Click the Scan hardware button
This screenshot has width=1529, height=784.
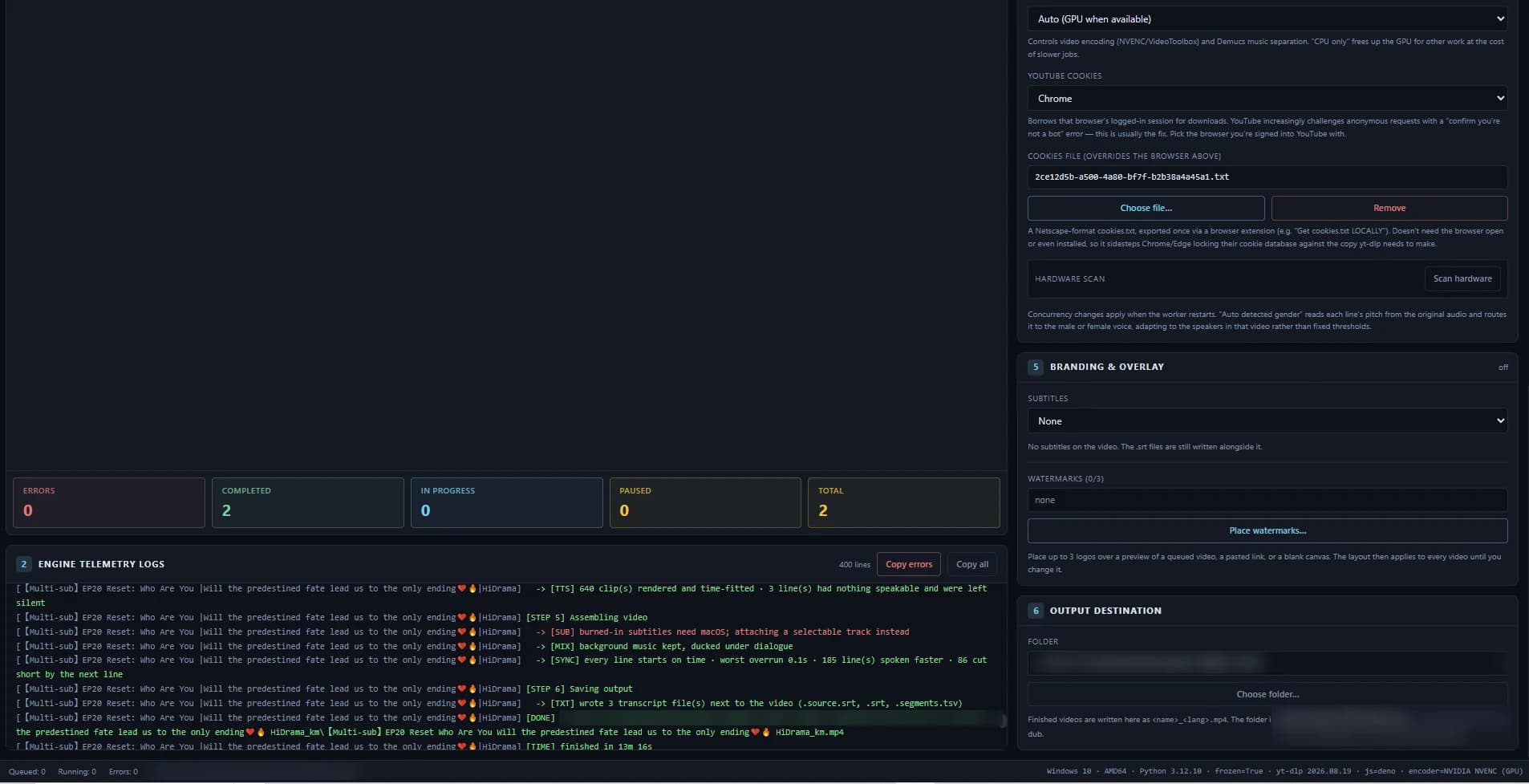[x=1462, y=278]
